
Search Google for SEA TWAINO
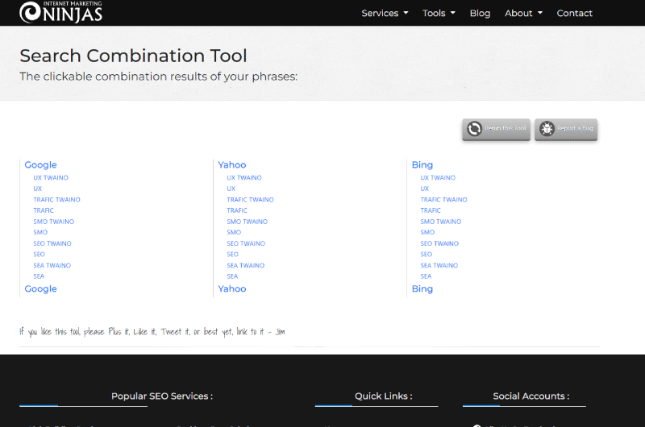pyautogui.click(x=52, y=266)
